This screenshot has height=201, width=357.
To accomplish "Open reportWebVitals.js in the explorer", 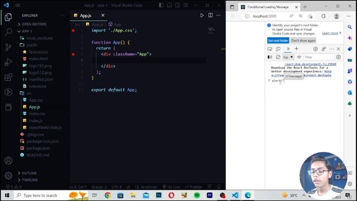I will coord(45,127).
